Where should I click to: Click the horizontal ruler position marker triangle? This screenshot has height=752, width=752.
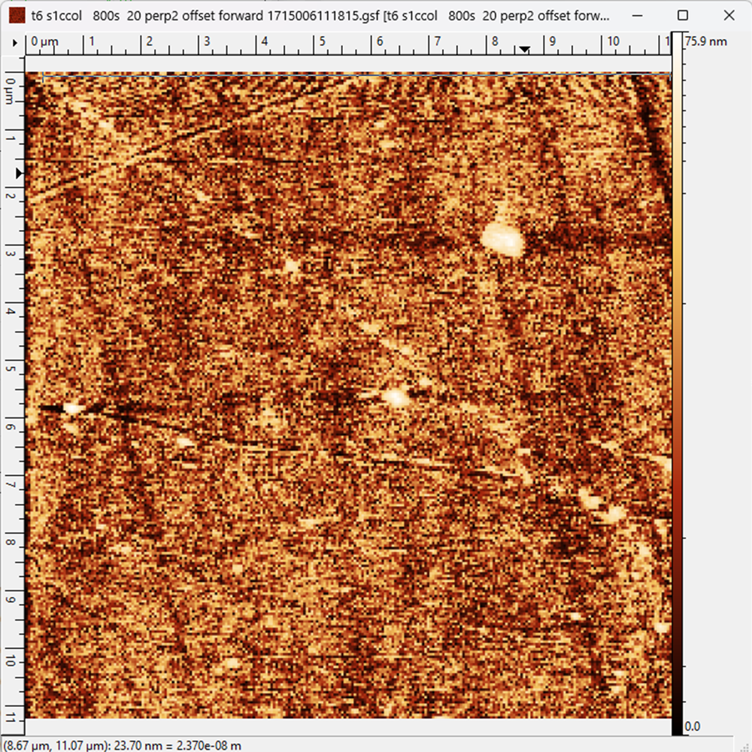pyautogui.click(x=524, y=50)
